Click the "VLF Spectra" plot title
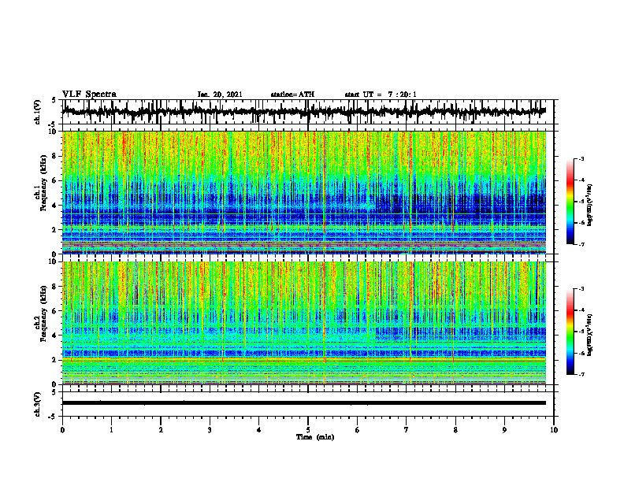This screenshot has width=624, height=482. pyautogui.click(x=89, y=95)
